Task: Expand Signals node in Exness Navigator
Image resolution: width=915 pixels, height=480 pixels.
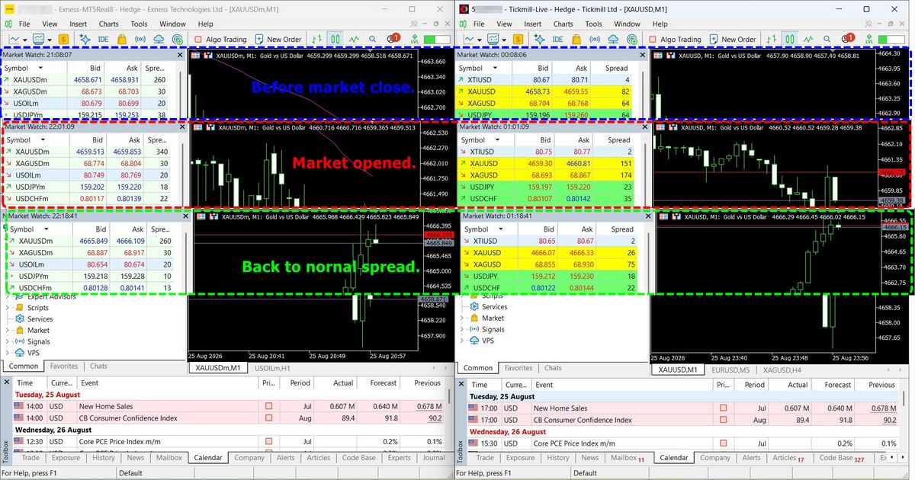Action: click(8, 342)
